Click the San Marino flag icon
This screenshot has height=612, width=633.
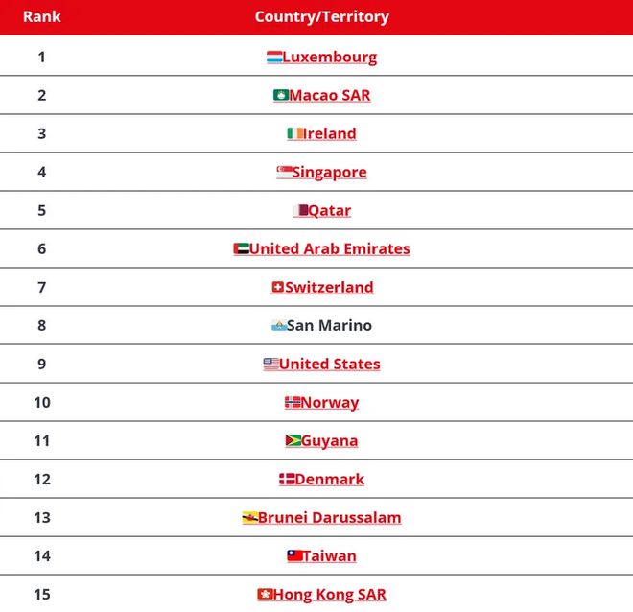coord(279,326)
